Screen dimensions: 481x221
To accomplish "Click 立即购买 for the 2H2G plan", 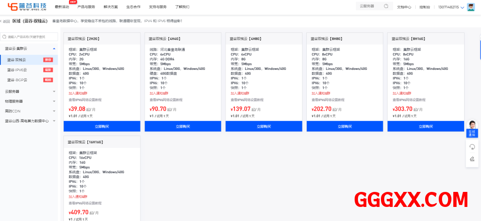I will [x=102, y=126].
